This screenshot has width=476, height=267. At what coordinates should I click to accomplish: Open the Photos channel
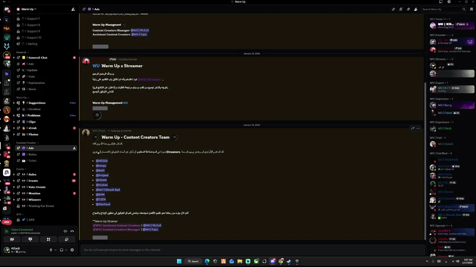[46, 134]
